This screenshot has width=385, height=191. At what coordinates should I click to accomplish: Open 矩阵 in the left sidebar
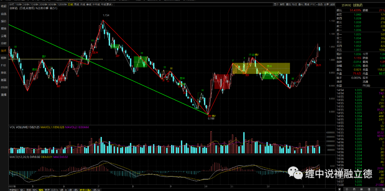4,58
